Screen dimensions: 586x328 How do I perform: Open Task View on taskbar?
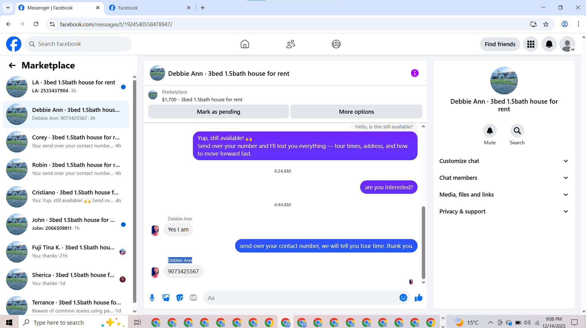pos(138,322)
